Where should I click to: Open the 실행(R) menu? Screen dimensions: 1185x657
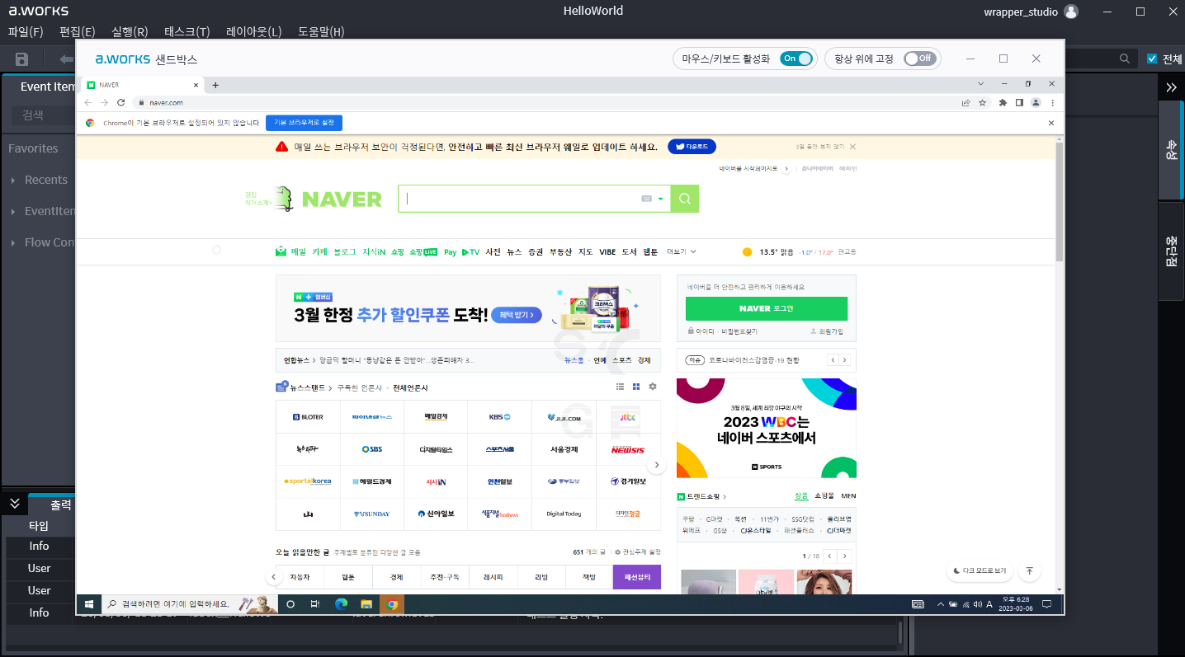click(130, 31)
